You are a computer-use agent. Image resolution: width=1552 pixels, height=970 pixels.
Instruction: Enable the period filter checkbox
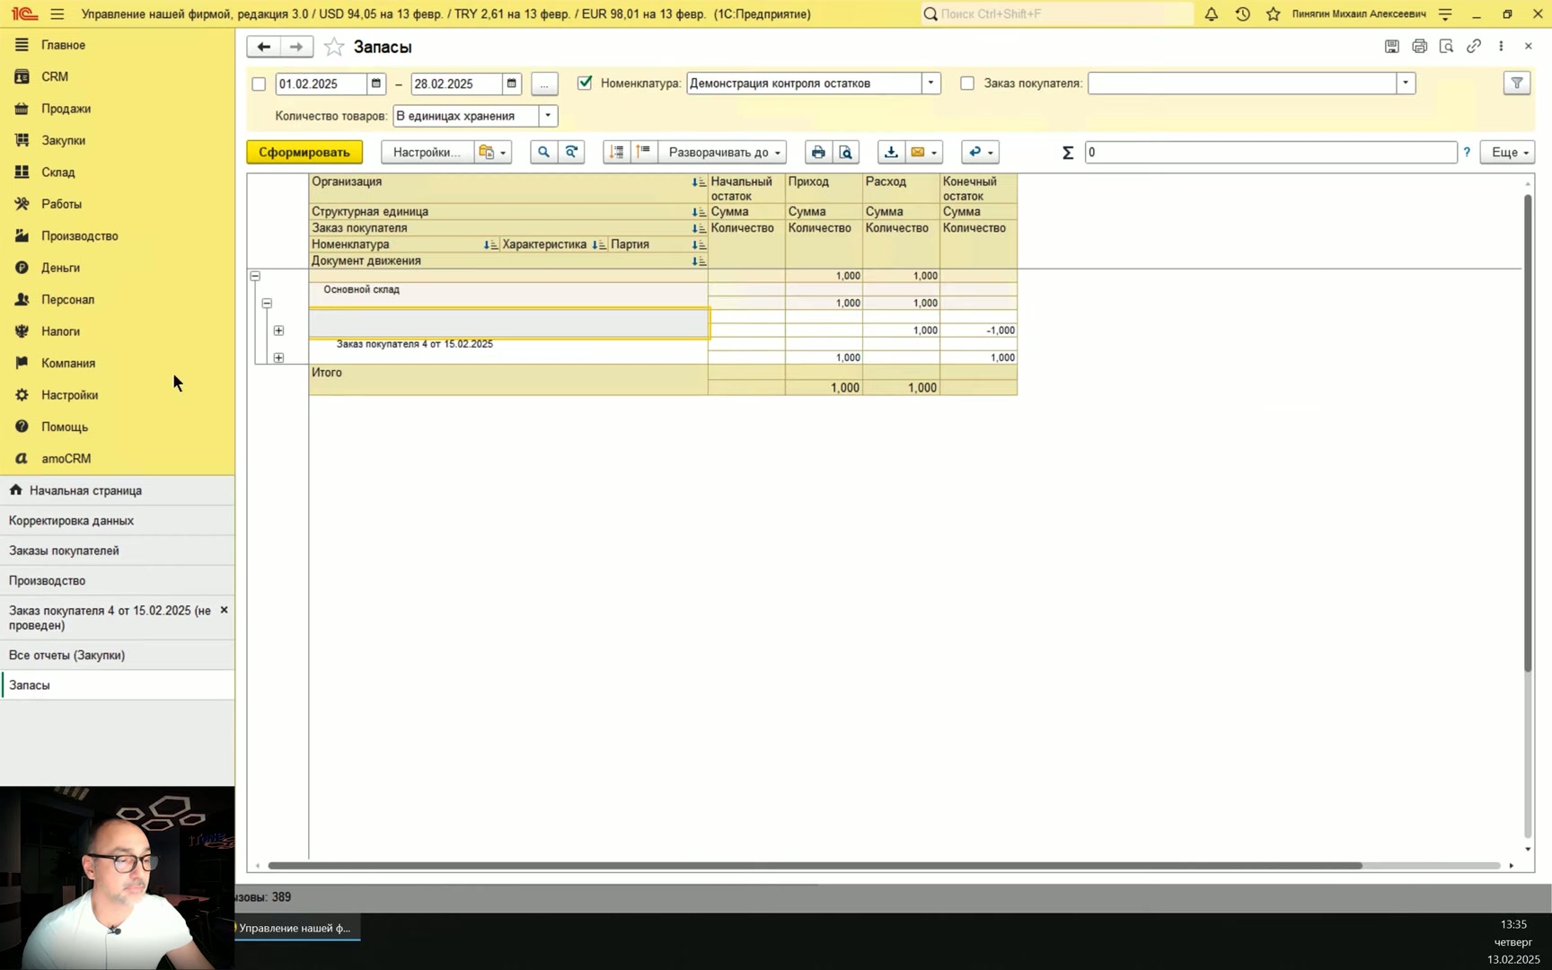coord(259,84)
